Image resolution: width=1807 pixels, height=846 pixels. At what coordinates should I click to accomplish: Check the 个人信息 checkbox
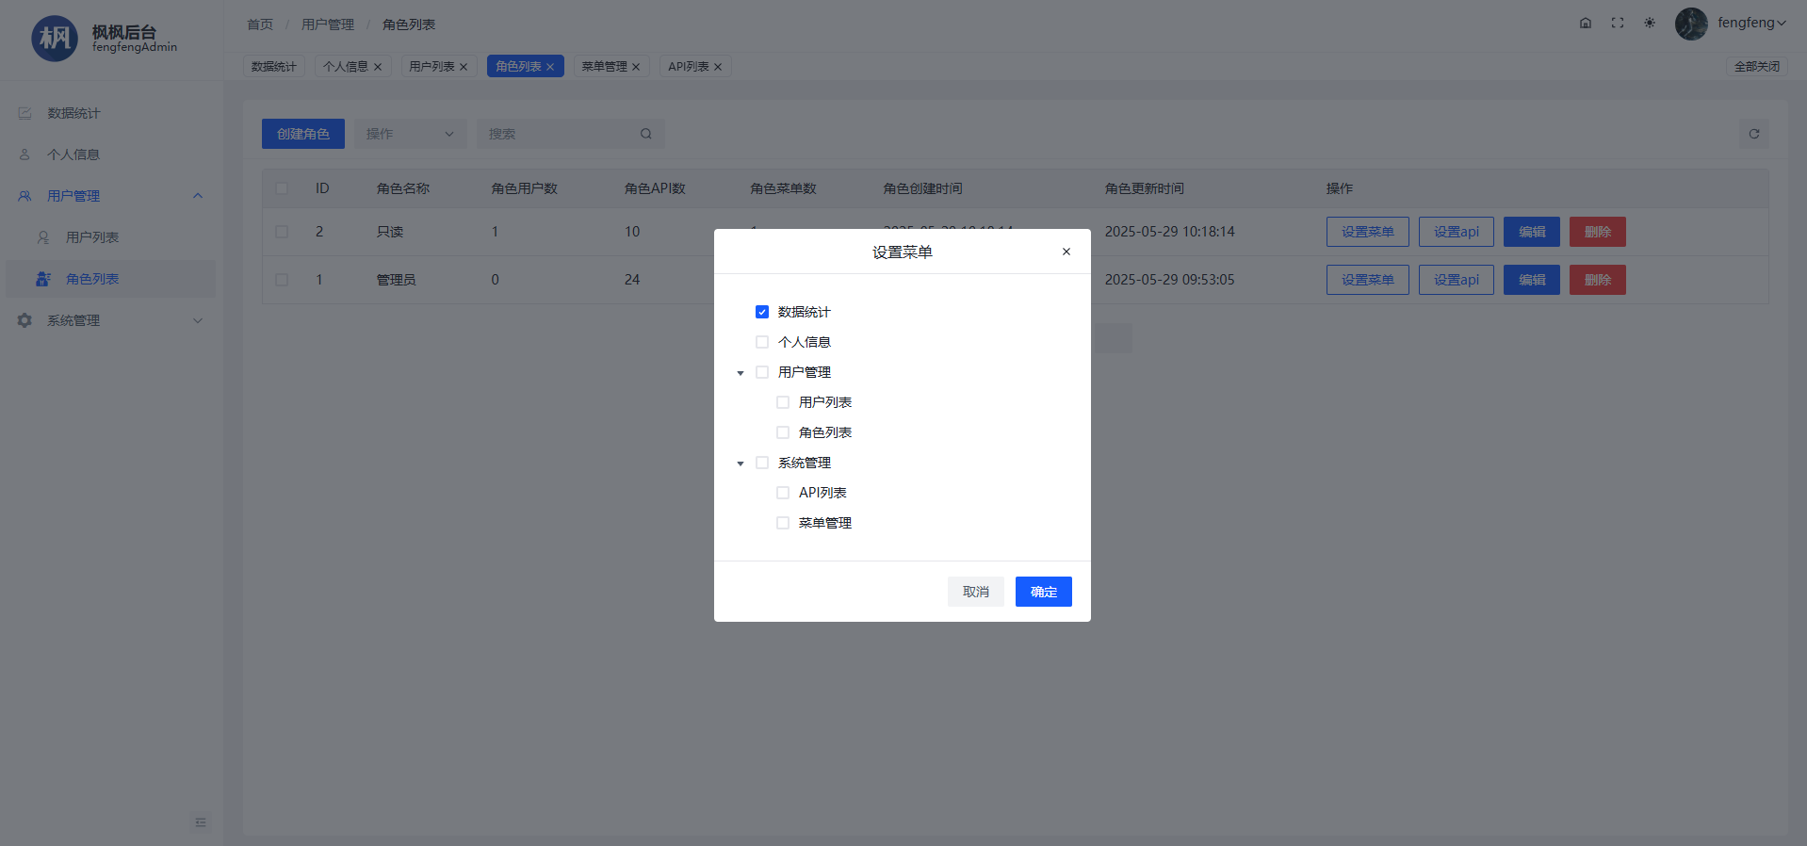(x=762, y=342)
